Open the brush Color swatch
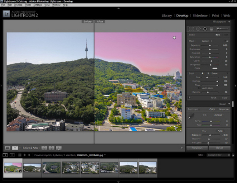Viewport: 237px width, 183px height. pyautogui.click(x=215, y=68)
